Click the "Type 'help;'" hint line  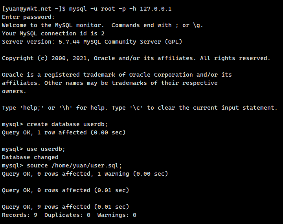point(140,108)
